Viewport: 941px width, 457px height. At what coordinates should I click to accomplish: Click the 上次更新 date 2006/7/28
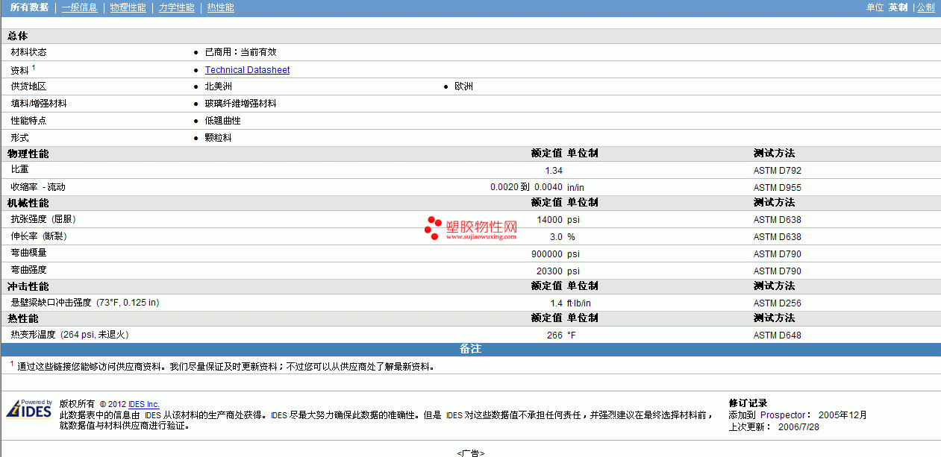[798, 427]
